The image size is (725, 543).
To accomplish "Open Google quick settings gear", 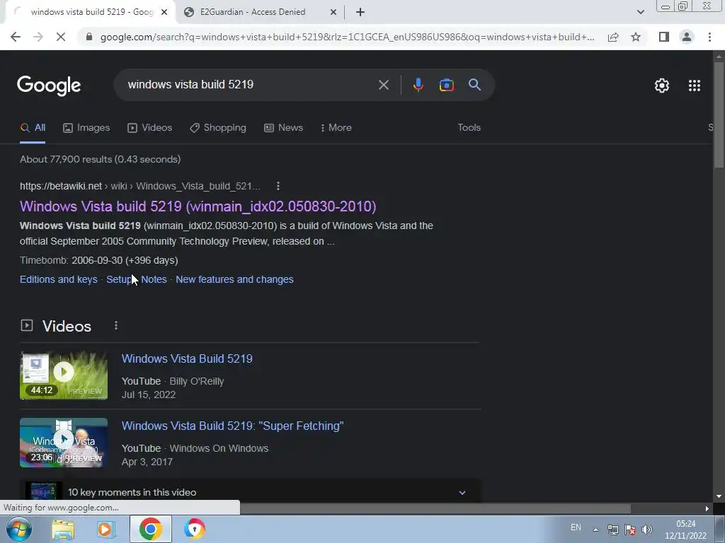I will click(662, 86).
